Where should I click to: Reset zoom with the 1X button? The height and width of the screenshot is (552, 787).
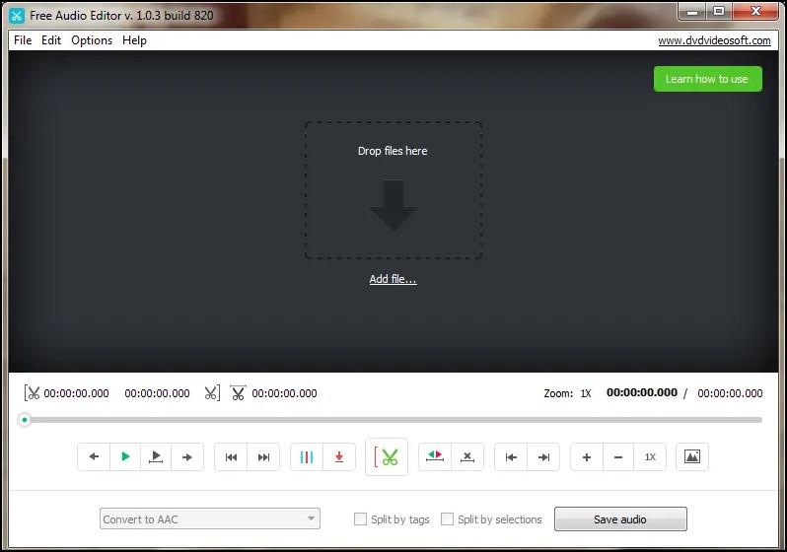coord(650,456)
